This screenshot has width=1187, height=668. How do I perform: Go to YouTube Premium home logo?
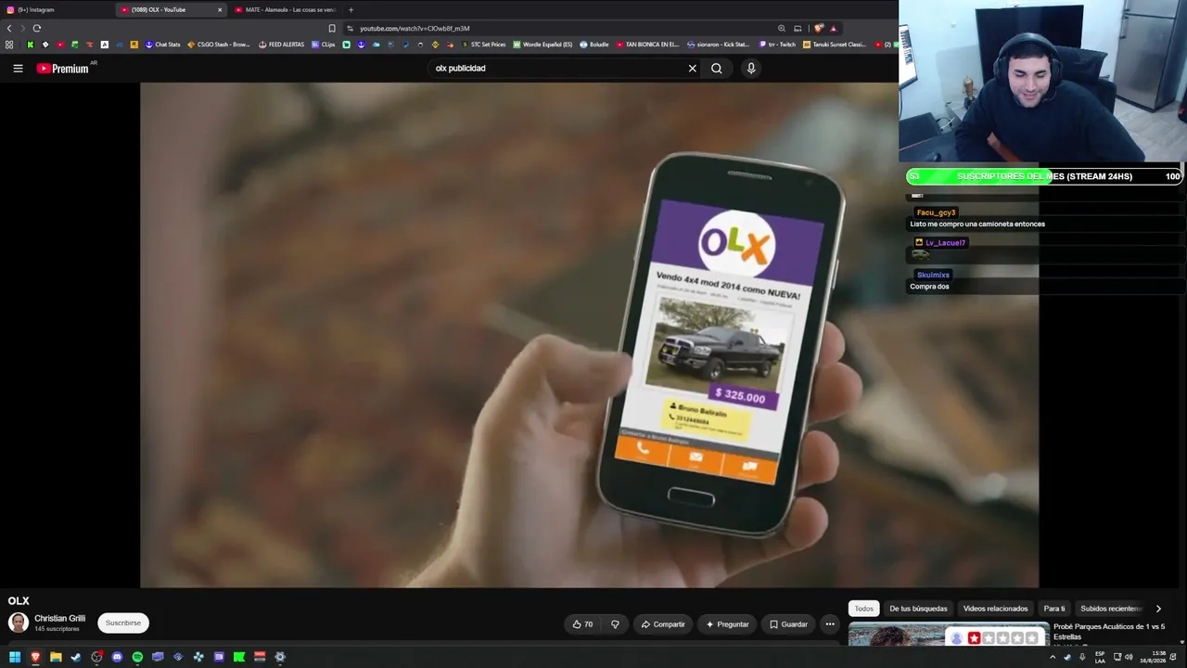tap(63, 68)
